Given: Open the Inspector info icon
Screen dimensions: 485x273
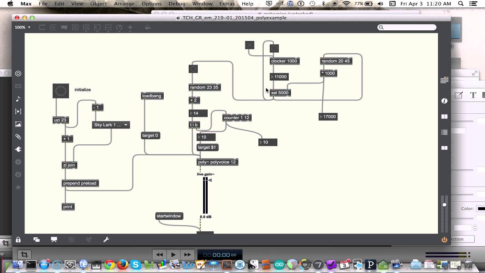Looking at the screenshot, I should click(x=444, y=101).
